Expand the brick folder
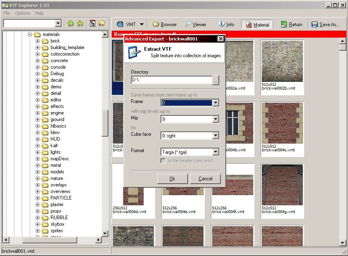Viewport: 348px width, 256px height. [x=37, y=41]
